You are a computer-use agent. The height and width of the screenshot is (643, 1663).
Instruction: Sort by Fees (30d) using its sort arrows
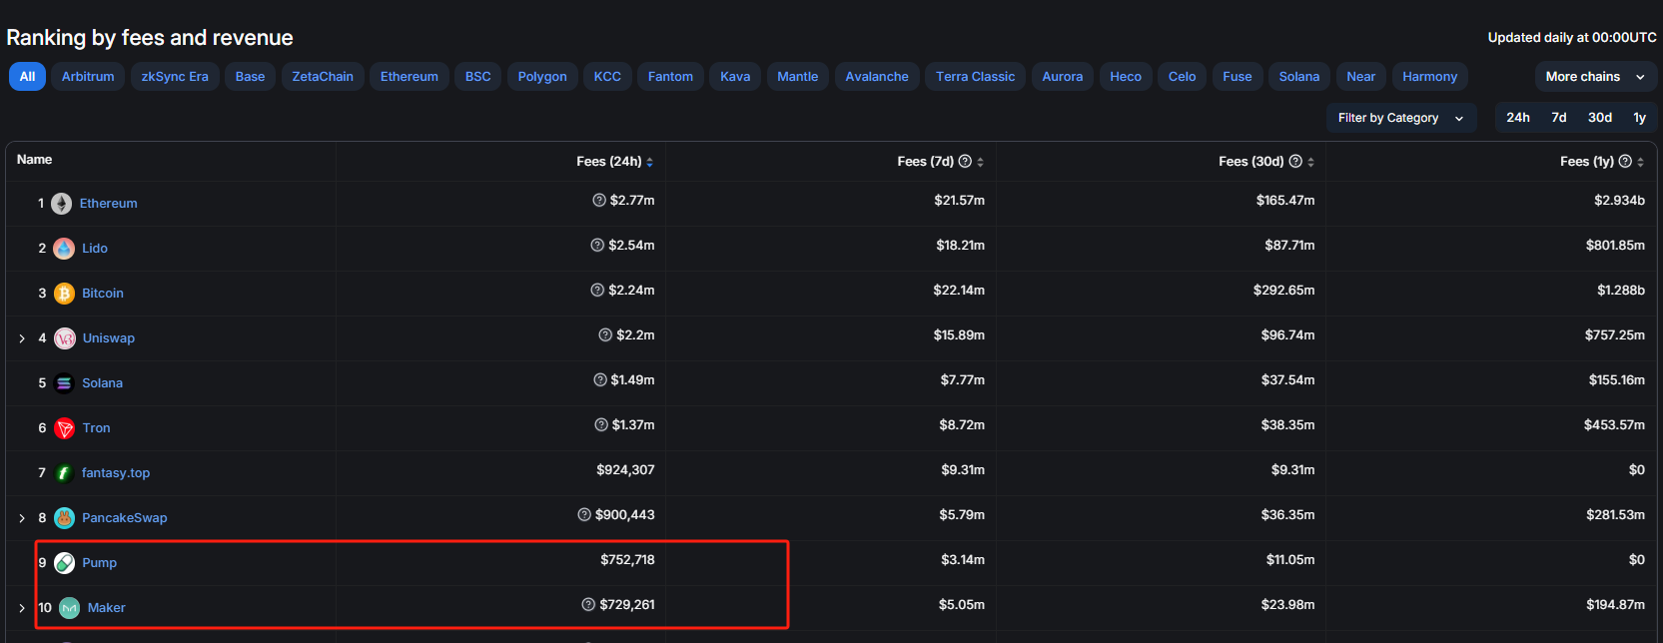click(1310, 162)
